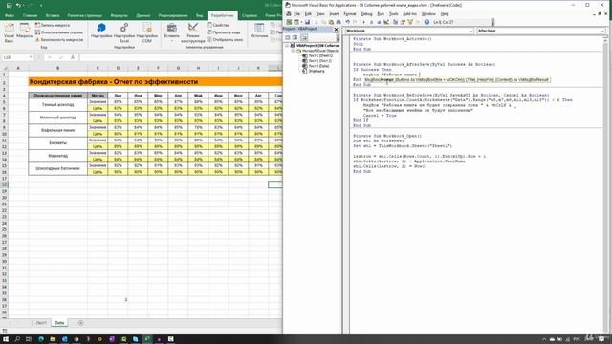
Task: Open the blue Надстройки add-ins icon
Action: pos(101,31)
